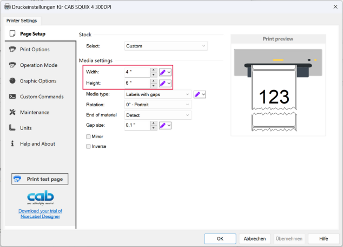Open the Media type dropdown

(158, 94)
